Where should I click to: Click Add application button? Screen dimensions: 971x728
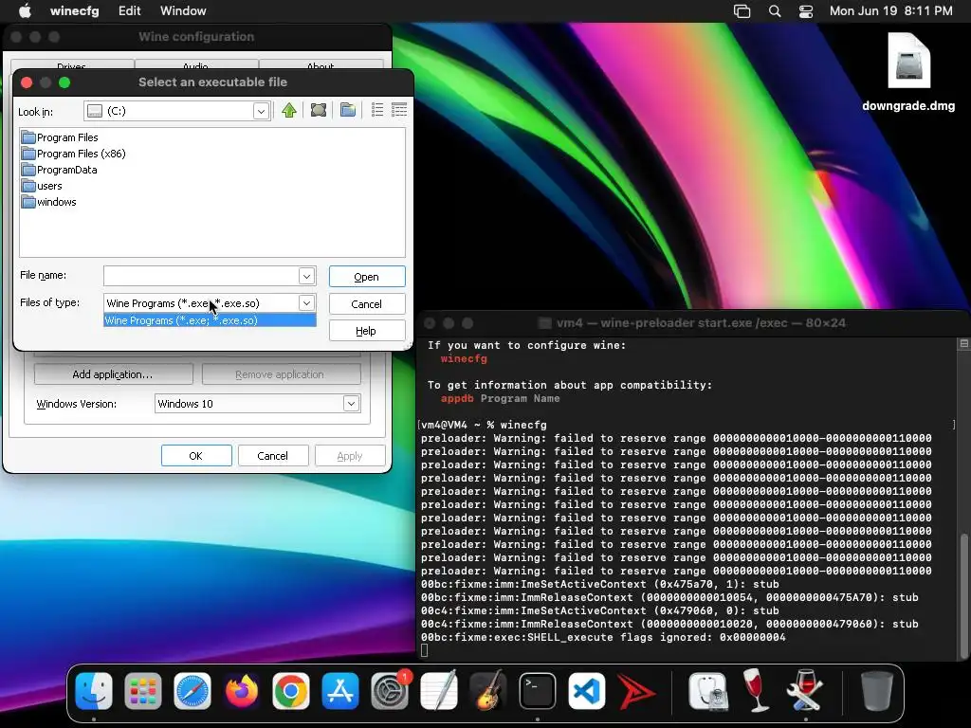point(113,373)
